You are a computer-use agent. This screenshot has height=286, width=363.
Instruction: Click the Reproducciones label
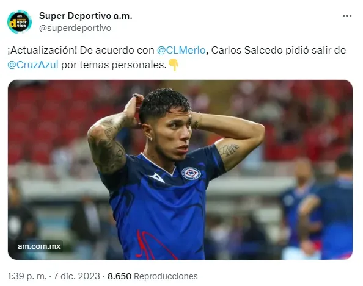click(x=166, y=276)
